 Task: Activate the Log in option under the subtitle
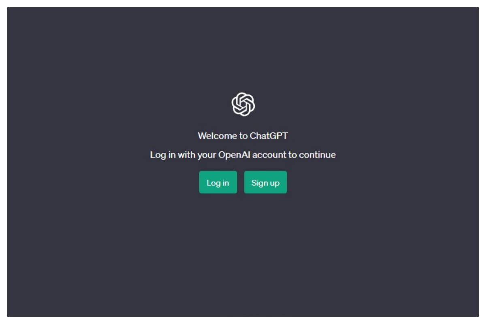pos(218,182)
